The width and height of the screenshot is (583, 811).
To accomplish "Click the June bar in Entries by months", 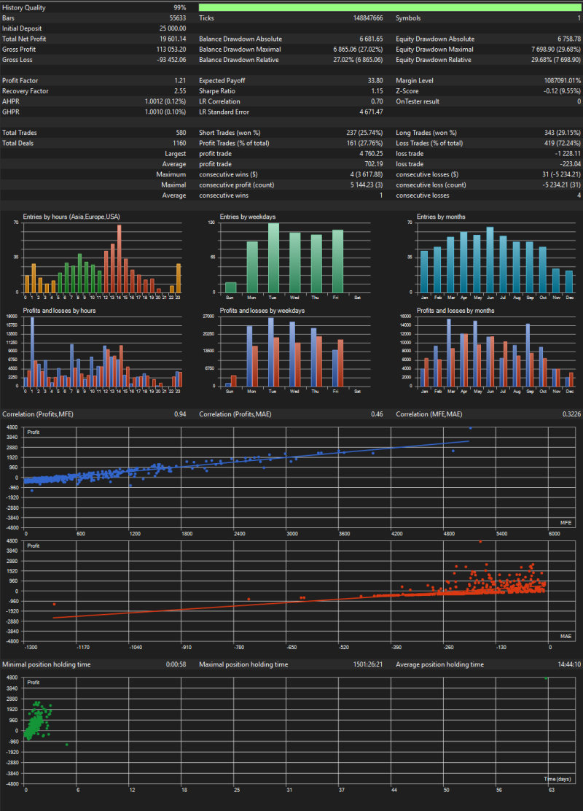I will click(x=490, y=260).
